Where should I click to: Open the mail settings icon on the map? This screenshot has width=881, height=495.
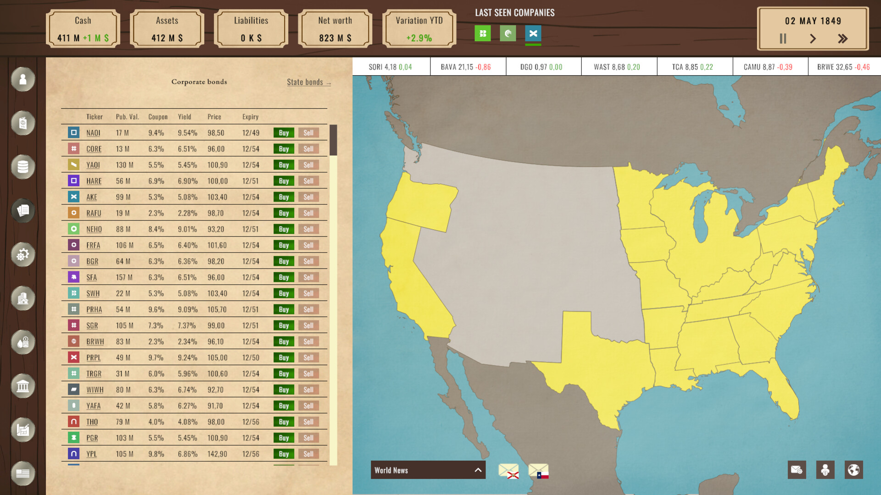(x=797, y=470)
